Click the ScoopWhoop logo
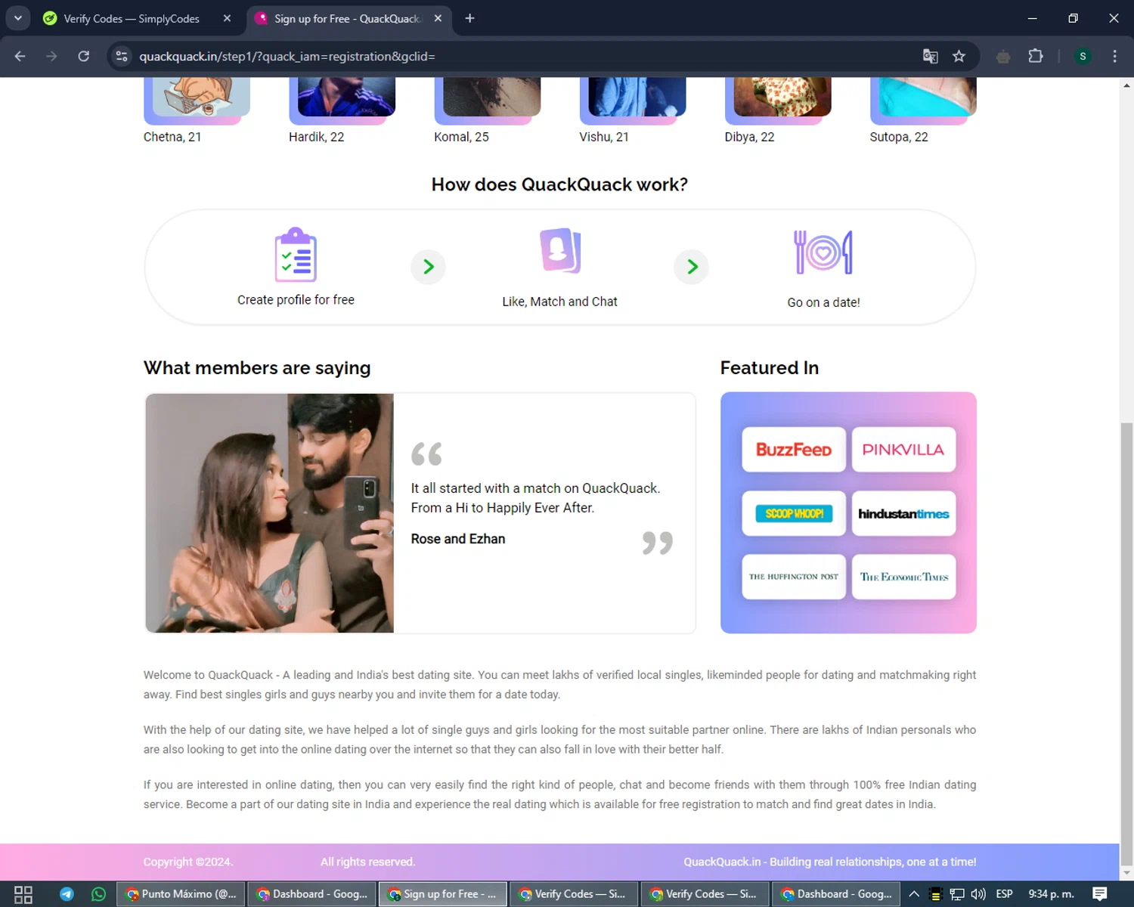The image size is (1134, 907). (794, 514)
